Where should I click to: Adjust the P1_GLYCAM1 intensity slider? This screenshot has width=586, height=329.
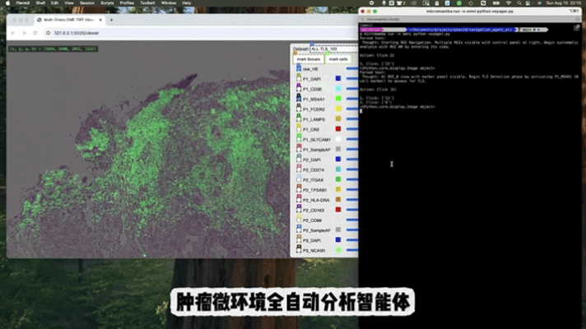point(351,140)
